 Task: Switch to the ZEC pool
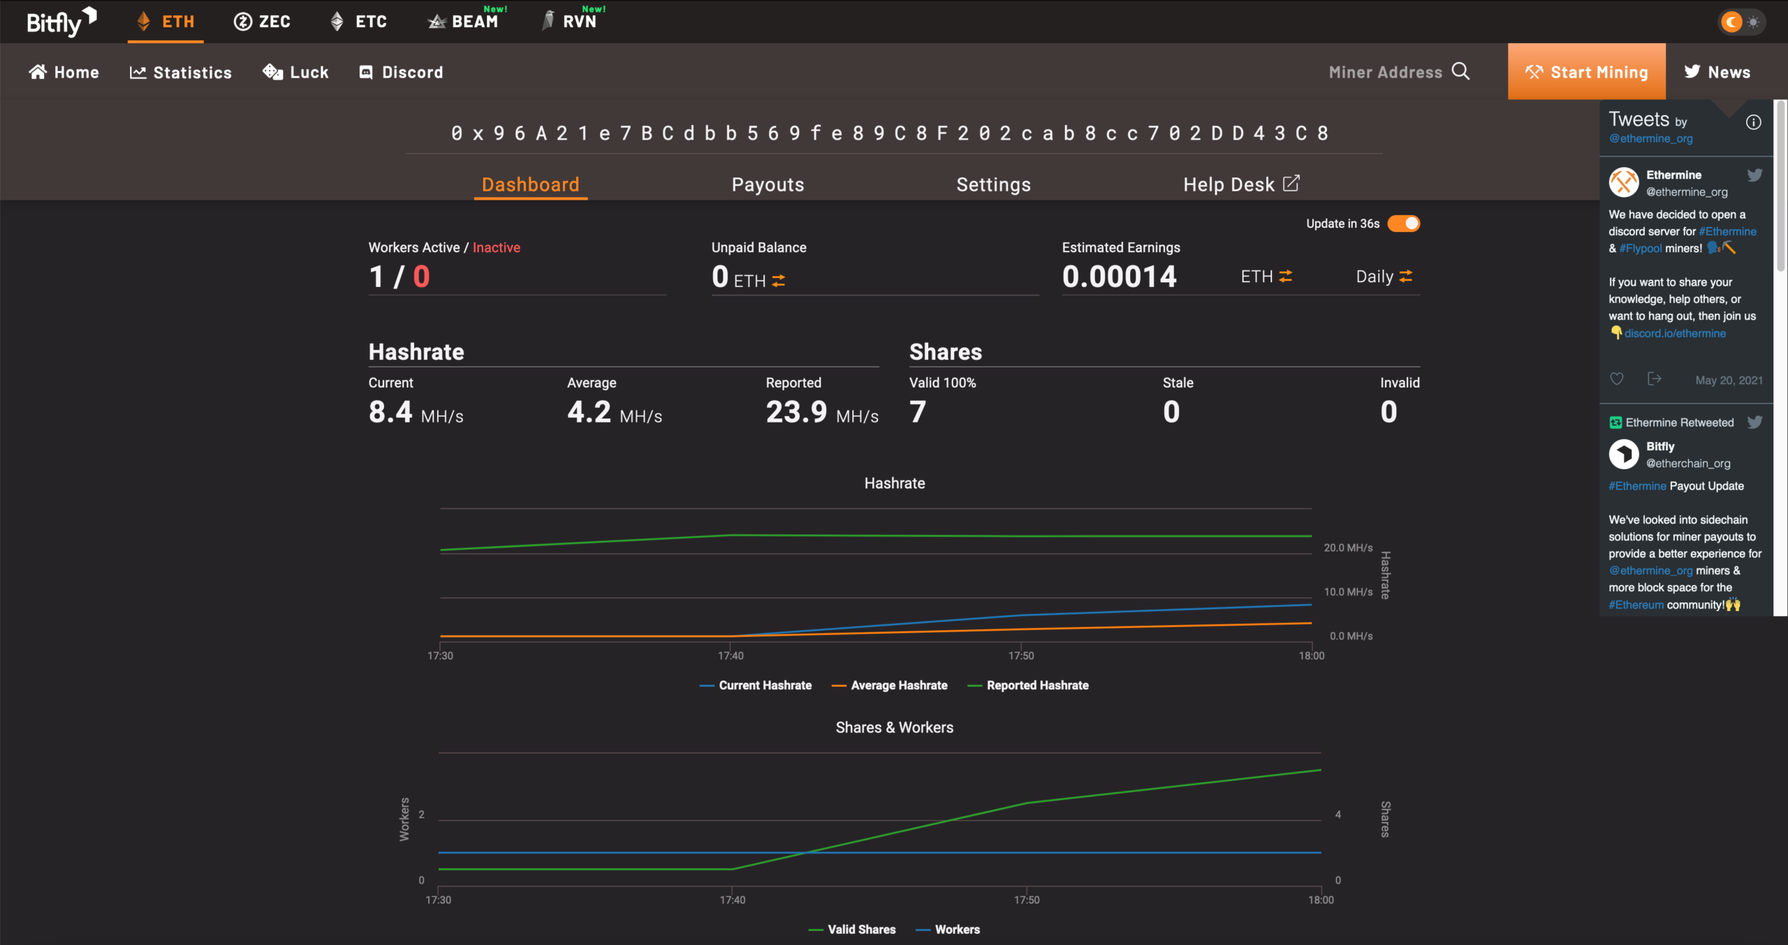tap(262, 22)
